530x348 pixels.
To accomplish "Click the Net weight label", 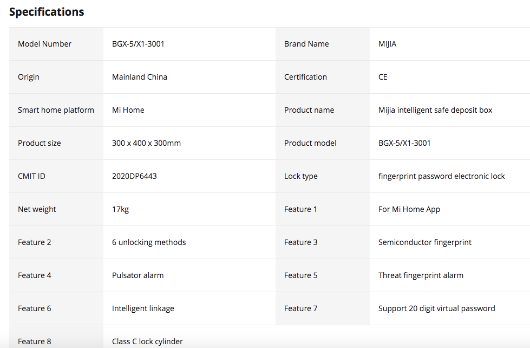I will 37,209.
